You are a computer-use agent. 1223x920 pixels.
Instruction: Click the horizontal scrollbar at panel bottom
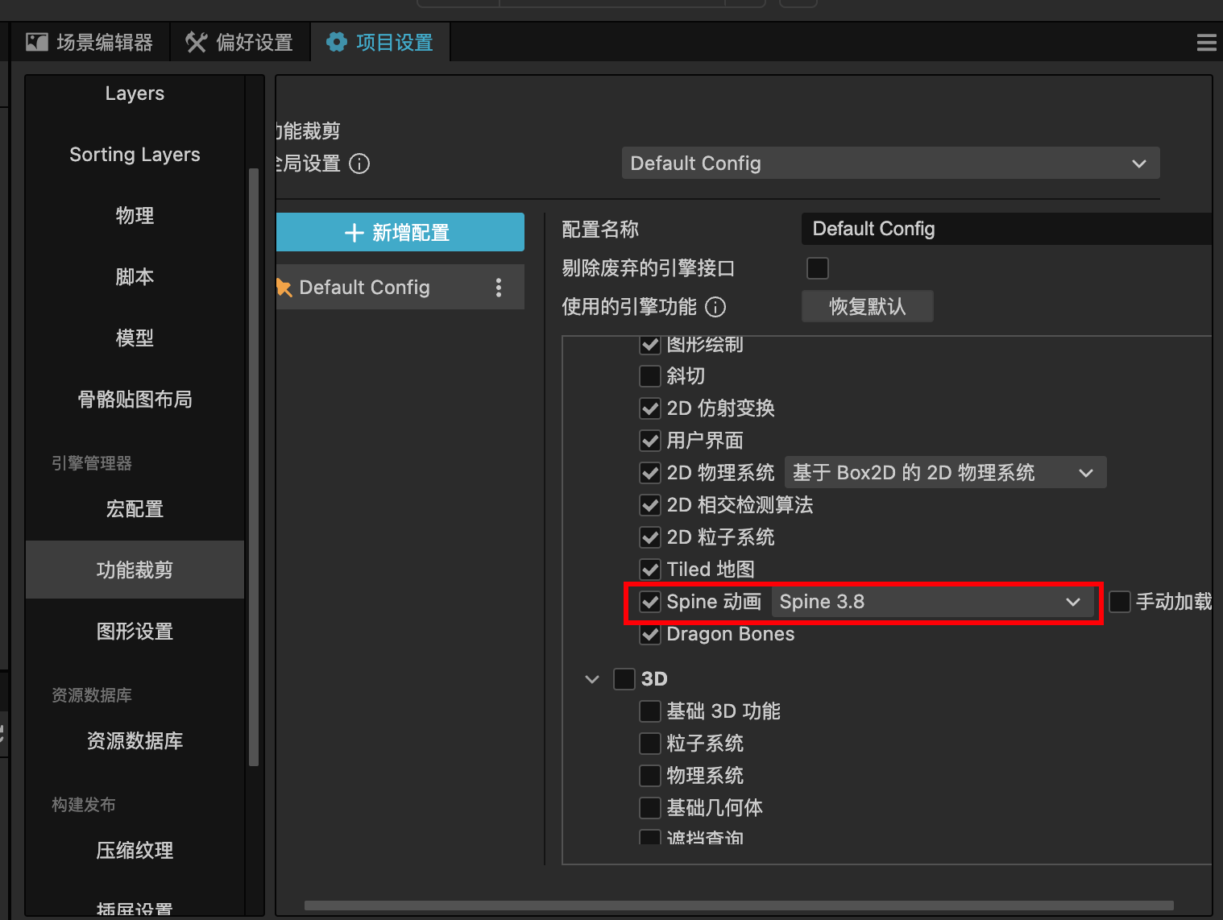(x=739, y=905)
